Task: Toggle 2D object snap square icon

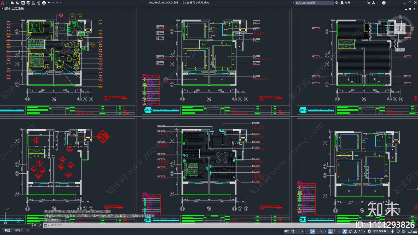Action: tap(335, 231)
